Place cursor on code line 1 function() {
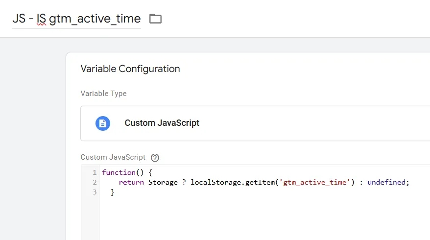Image resolution: width=430 pixels, height=240 pixels. [127, 172]
